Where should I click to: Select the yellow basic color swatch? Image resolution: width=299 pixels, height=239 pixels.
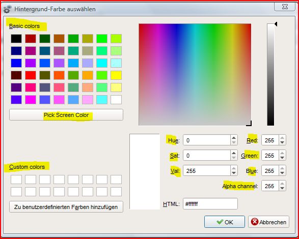click(116, 75)
